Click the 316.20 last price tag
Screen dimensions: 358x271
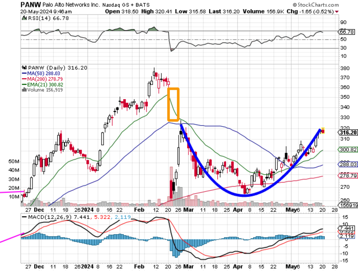pyautogui.click(x=348, y=132)
